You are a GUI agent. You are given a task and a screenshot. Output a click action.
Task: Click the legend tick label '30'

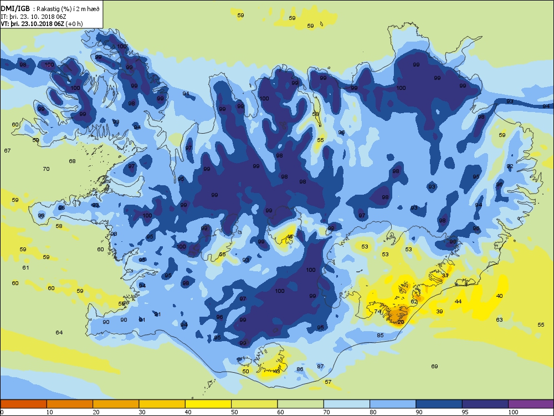pos(142,412)
